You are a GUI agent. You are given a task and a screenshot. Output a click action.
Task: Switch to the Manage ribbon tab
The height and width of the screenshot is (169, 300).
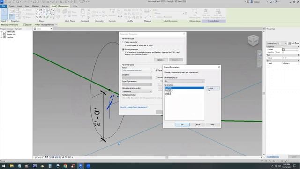tap(35, 6)
